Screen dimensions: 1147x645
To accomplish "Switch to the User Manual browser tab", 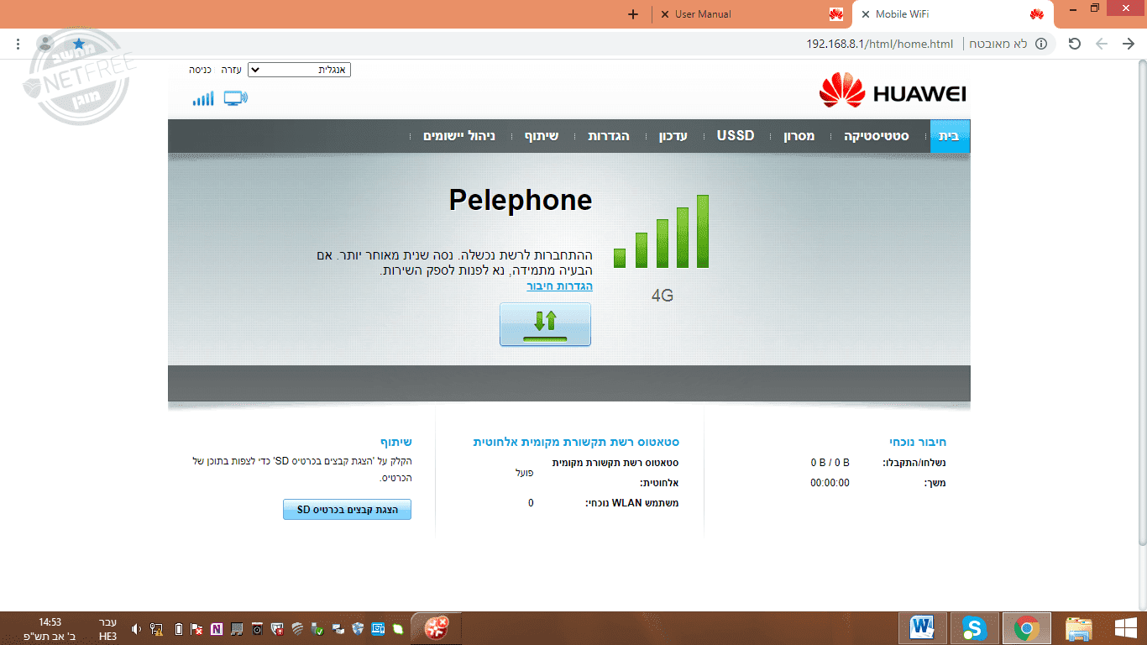I will (752, 14).
